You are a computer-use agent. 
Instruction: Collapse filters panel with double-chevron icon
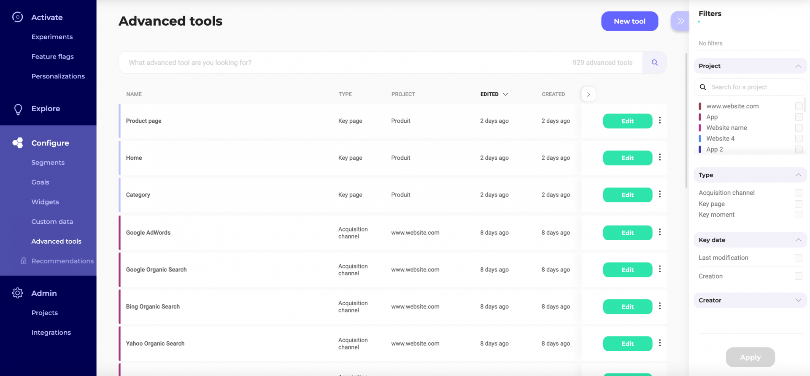click(x=680, y=21)
